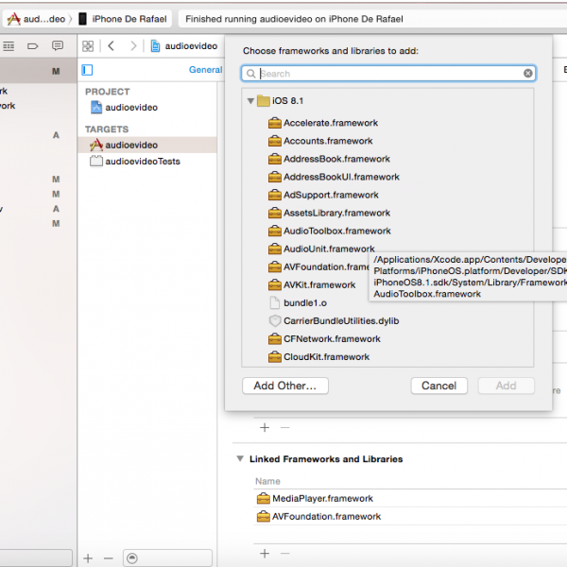Image resolution: width=567 pixels, height=567 pixels.
Task: Go forward with the right chevron
Action: (x=133, y=46)
